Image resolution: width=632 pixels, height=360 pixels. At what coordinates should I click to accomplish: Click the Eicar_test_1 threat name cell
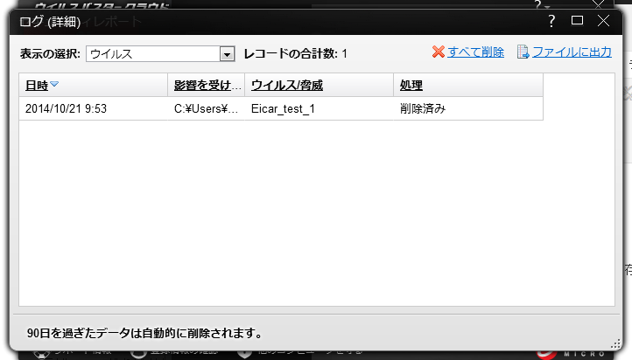(283, 108)
